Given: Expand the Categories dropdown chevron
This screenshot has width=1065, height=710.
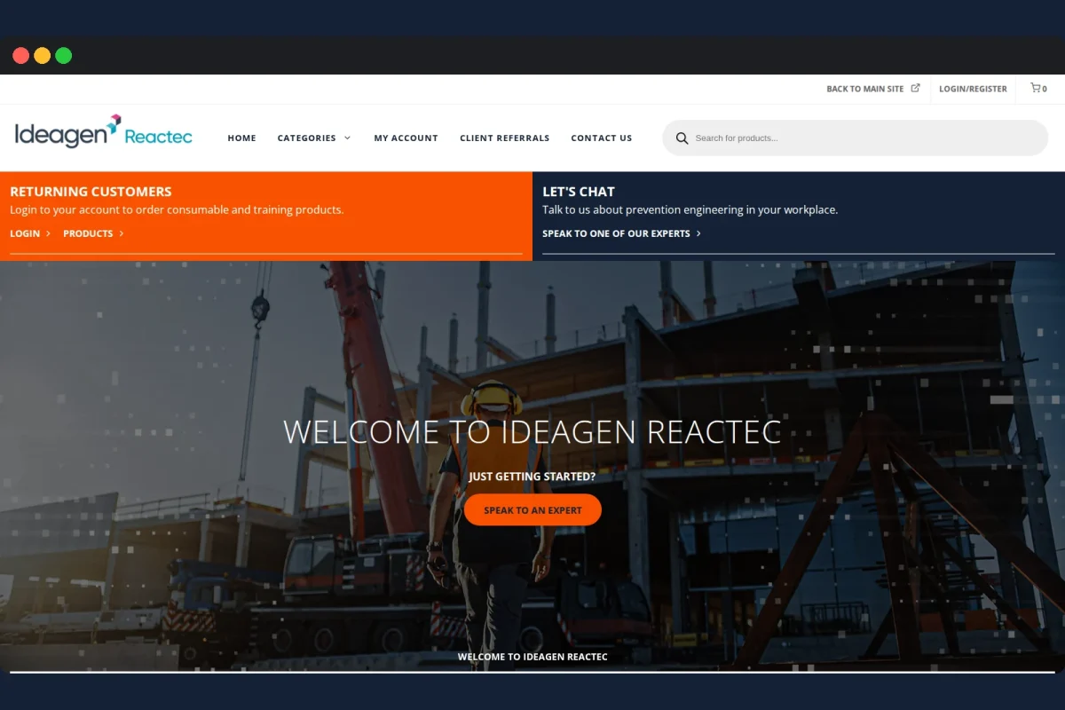Looking at the screenshot, I should click(x=347, y=138).
